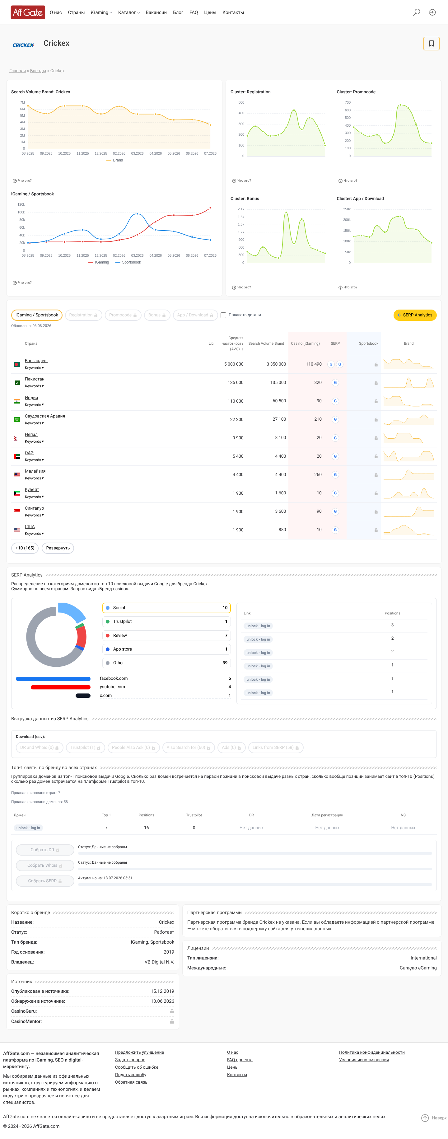The width and height of the screenshot is (448, 1139).
Task: Open 'Что это?' help under Cluster: Registration
Action: tap(241, 181)
